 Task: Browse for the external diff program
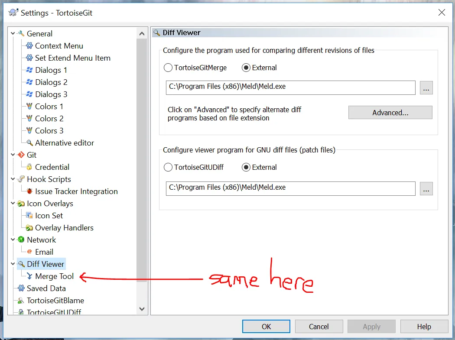pyautogui.click(x=426, y=88)
